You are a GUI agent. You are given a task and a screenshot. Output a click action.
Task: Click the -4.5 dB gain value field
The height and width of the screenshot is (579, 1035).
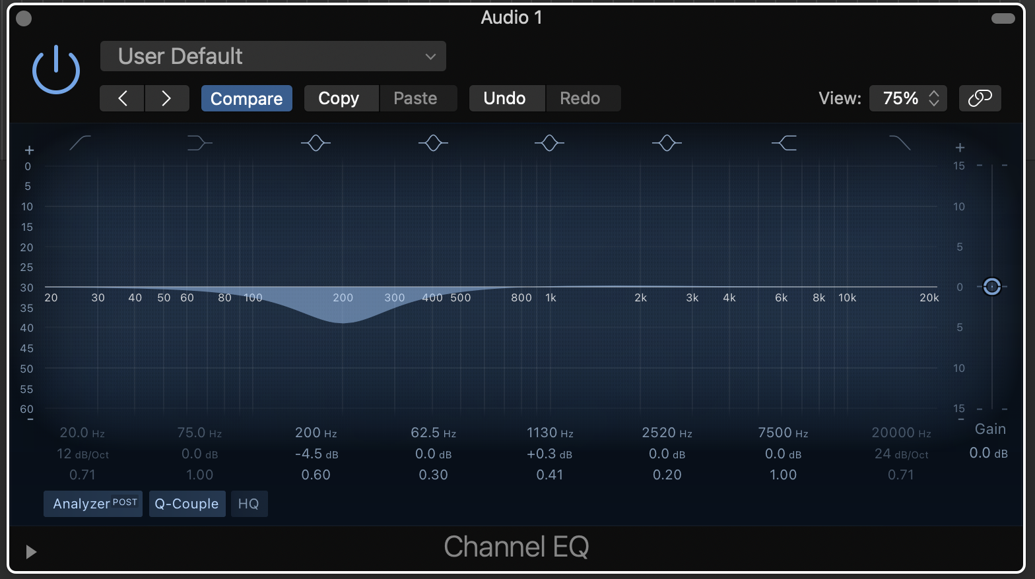coord(316,454)
